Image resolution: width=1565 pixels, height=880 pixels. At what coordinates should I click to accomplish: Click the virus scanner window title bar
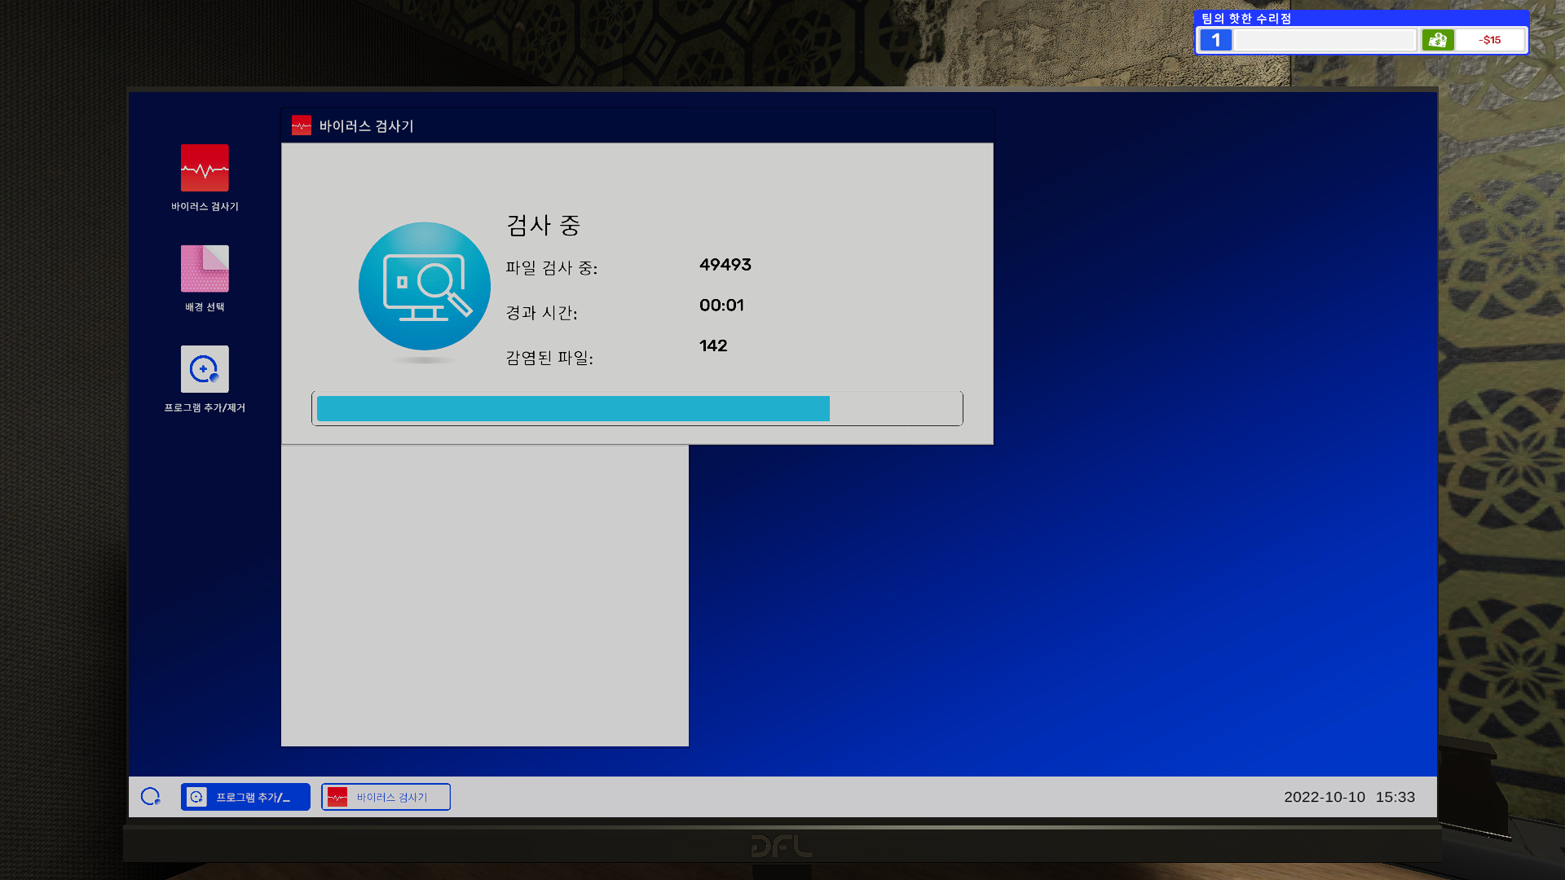click(652, 125)
